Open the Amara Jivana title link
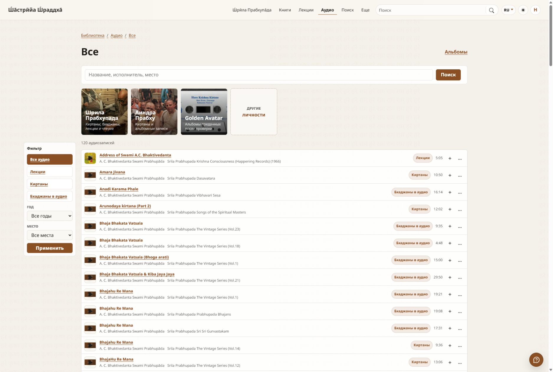Screen dimensions: 553x372 (x=112, y=172)
